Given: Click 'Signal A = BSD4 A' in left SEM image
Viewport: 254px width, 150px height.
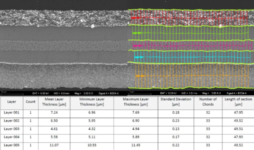Looking at the screenshot, I should point(108,94).
